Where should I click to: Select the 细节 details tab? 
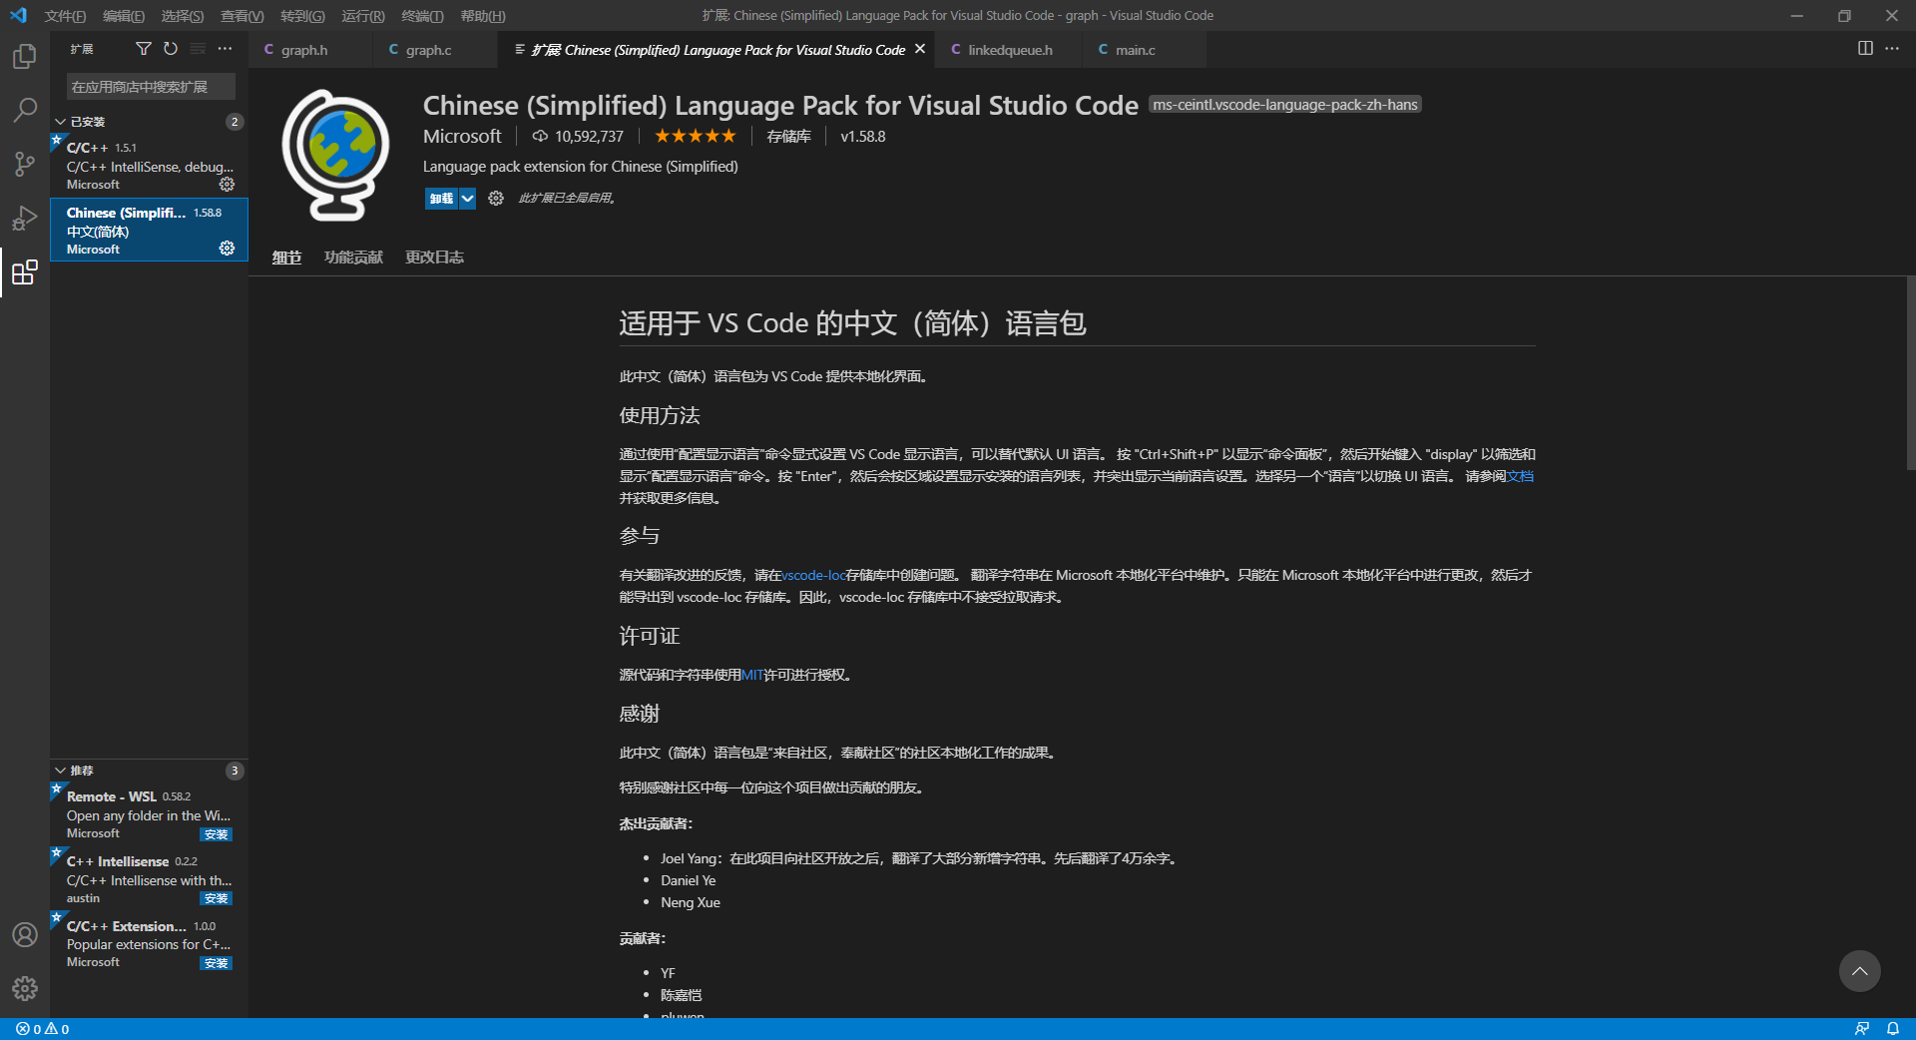[286, 258]
